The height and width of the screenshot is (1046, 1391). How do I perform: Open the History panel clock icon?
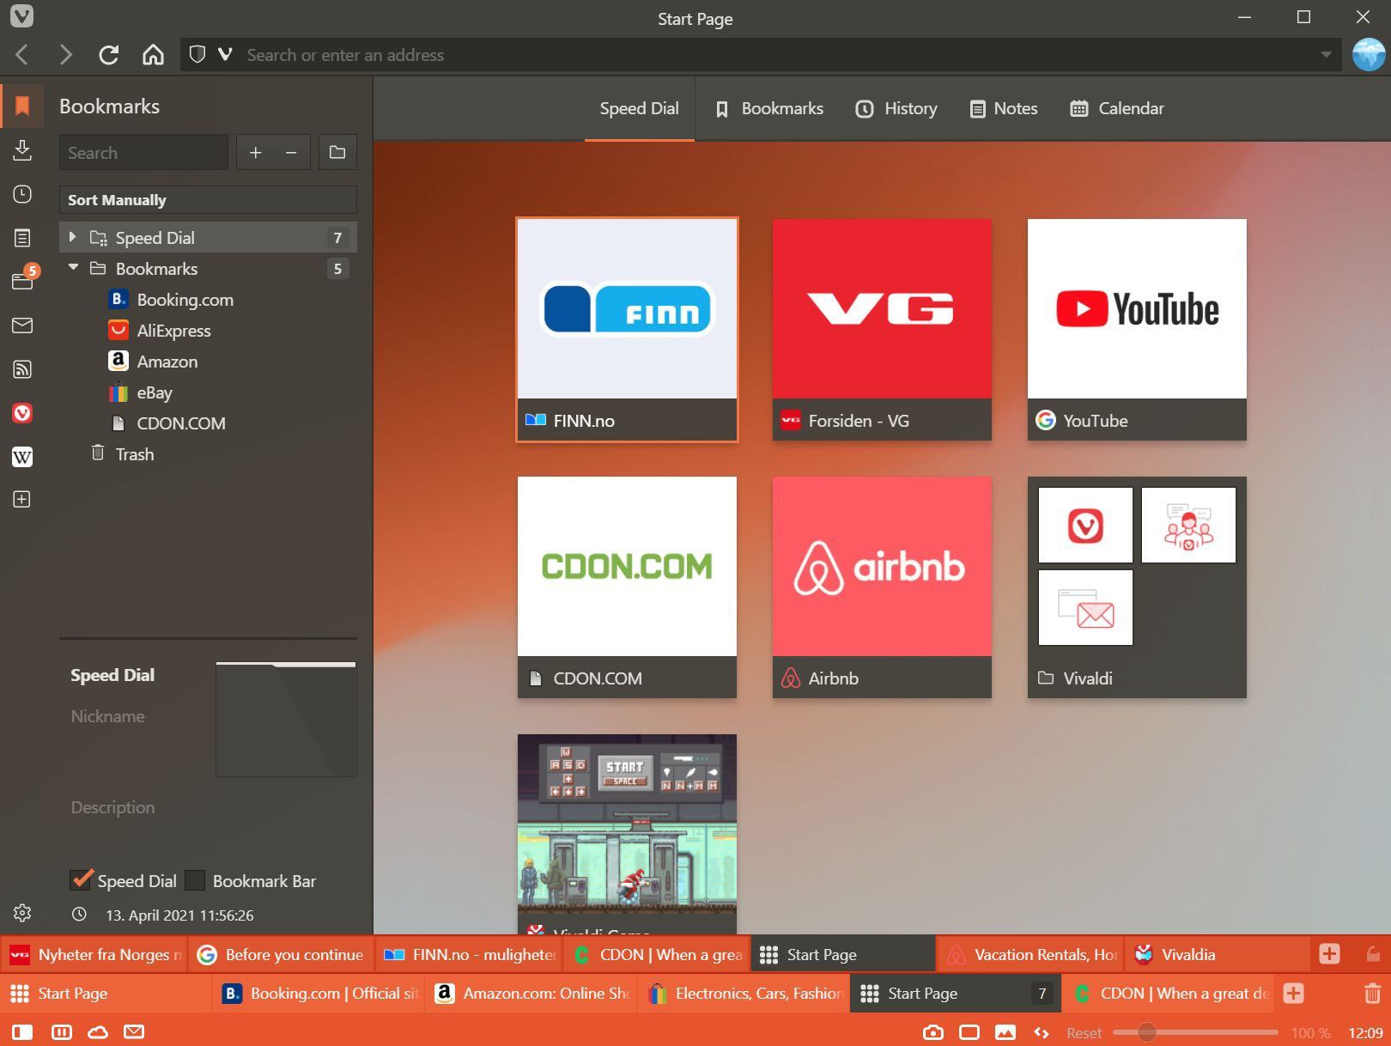point(22,194)
